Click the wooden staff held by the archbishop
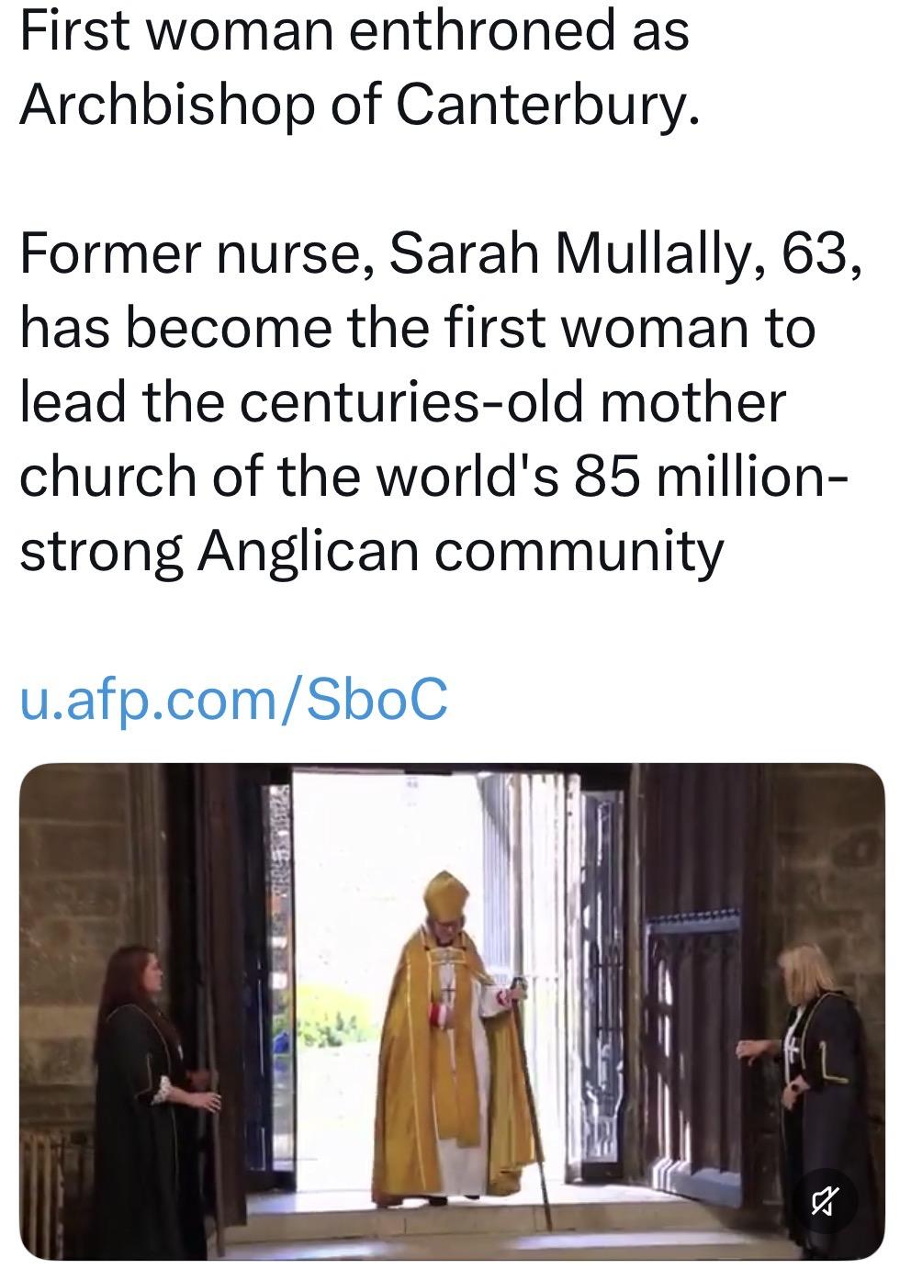Image resolution: width=911 pixels, height=1280 pixels. click(531, 1102)
